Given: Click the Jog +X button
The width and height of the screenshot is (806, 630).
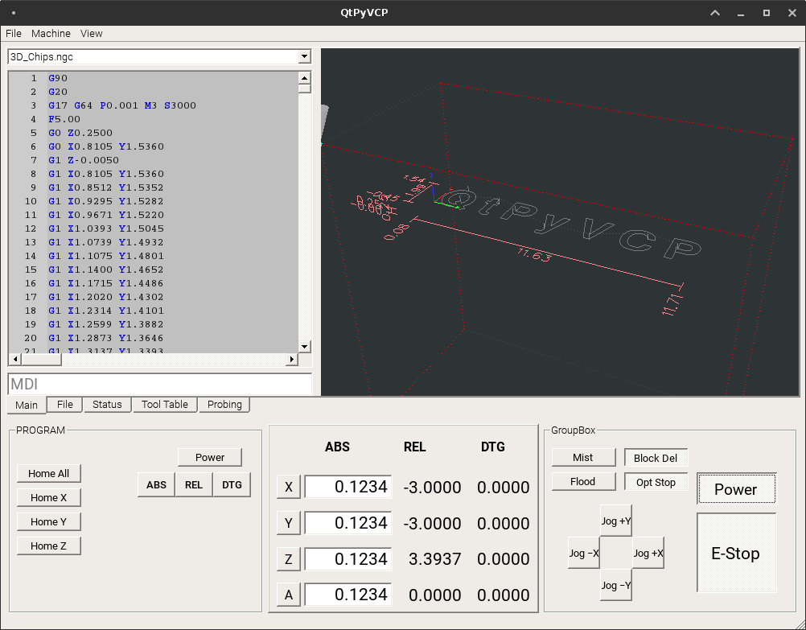Looking at the screenshot, I should 648,554.
